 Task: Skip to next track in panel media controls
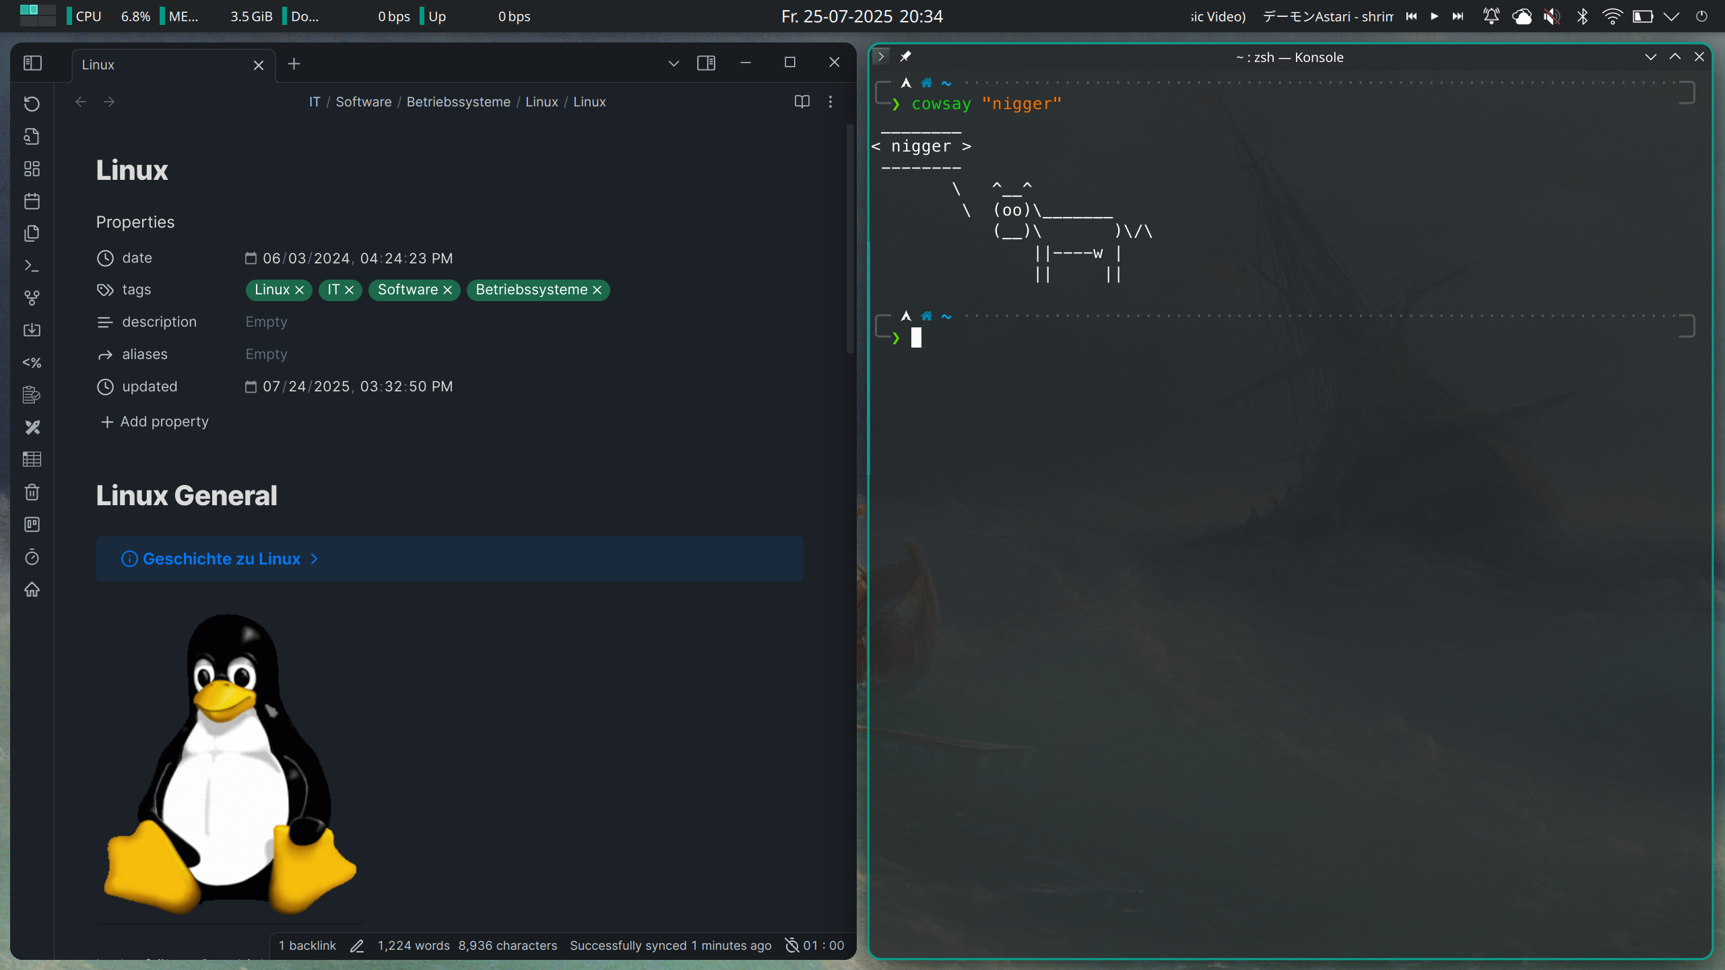(1458, 16)
